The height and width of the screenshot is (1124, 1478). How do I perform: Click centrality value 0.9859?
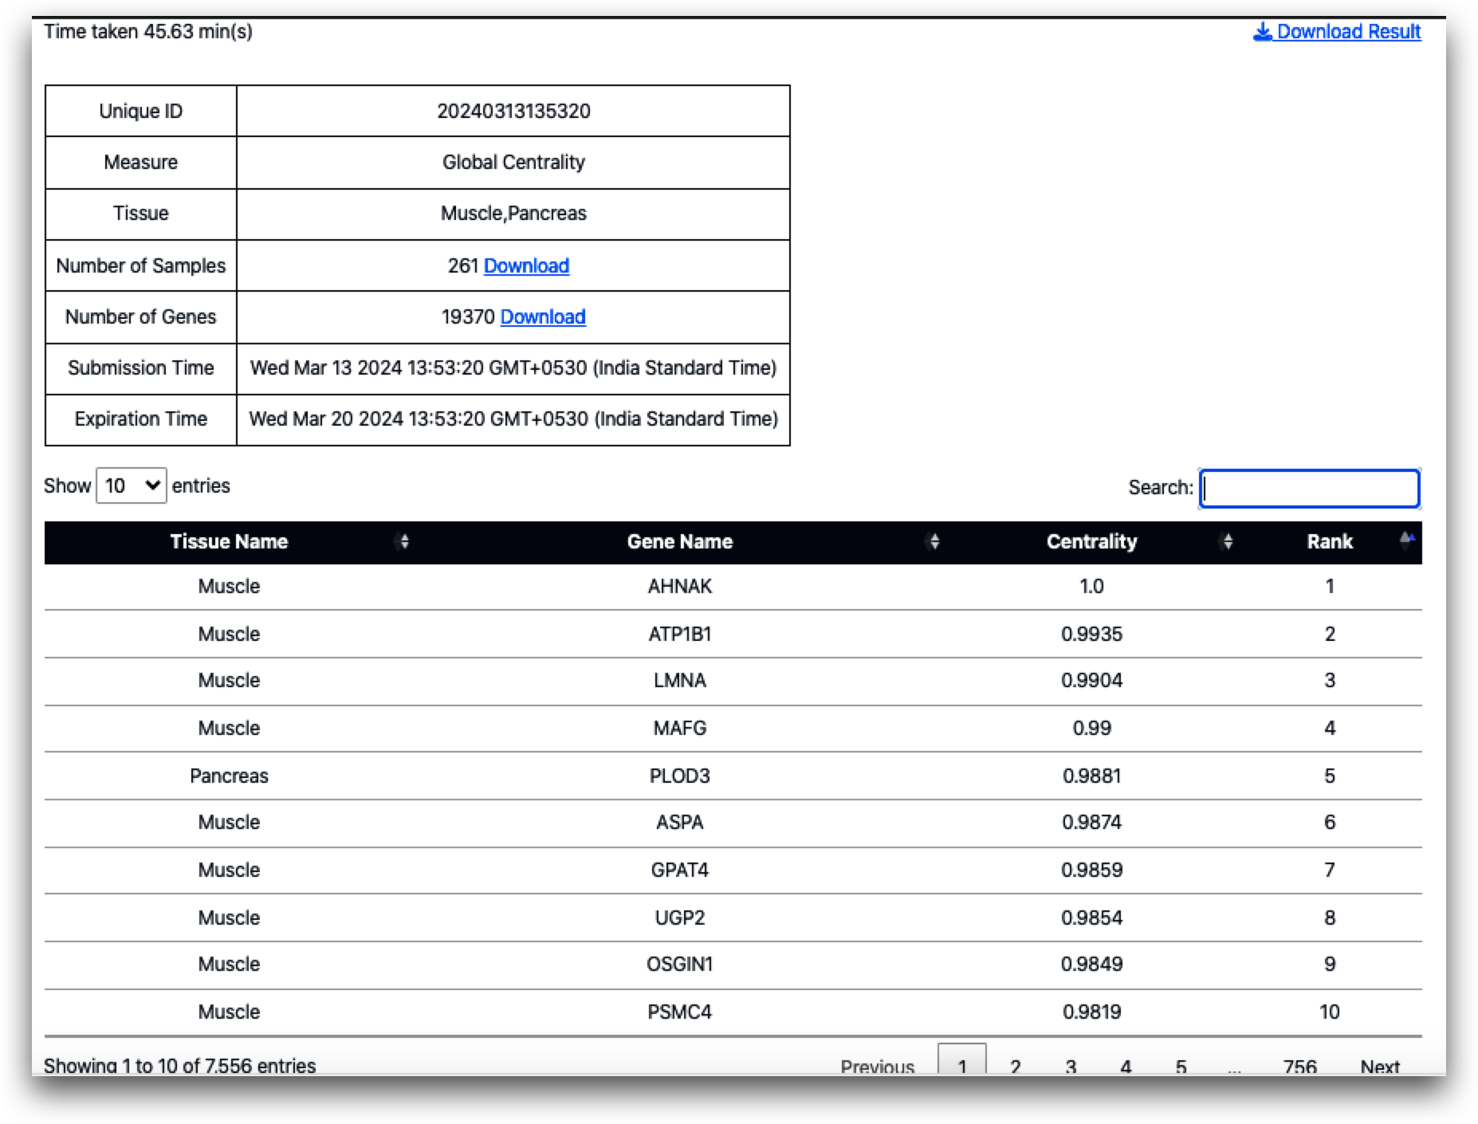coord(1091,871)
